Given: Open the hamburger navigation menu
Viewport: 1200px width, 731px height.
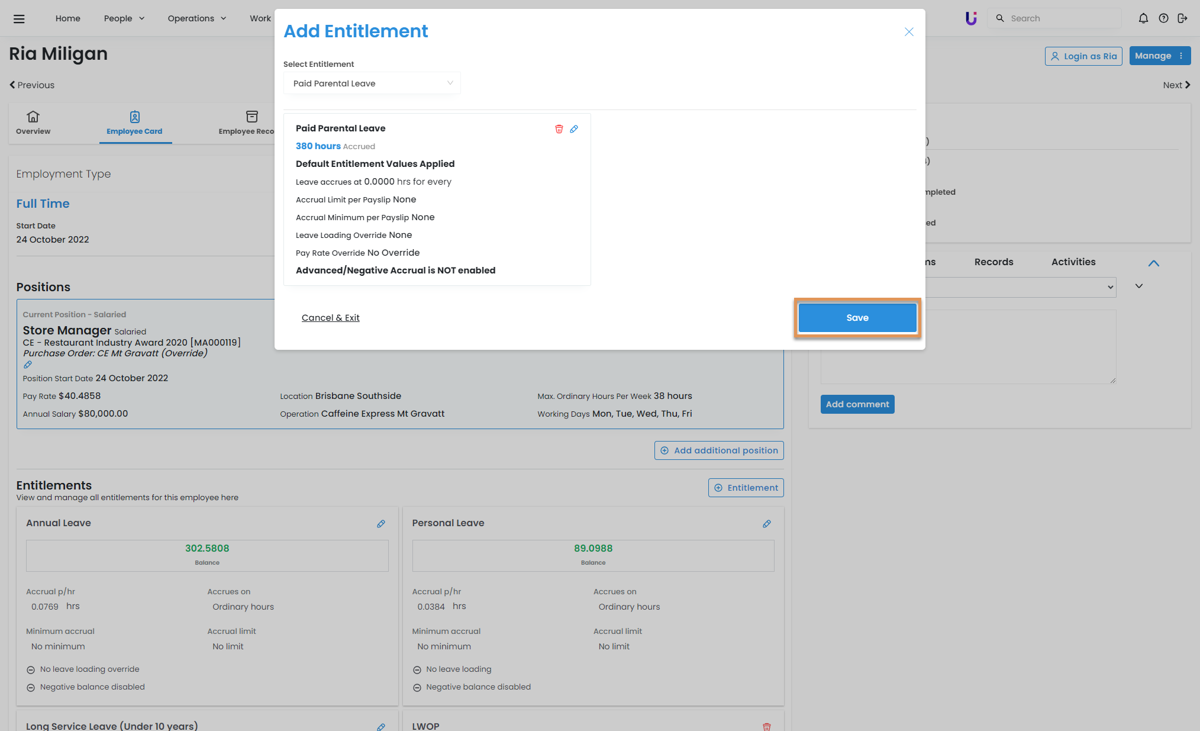Looking at the screenshot, I should 19,18.
